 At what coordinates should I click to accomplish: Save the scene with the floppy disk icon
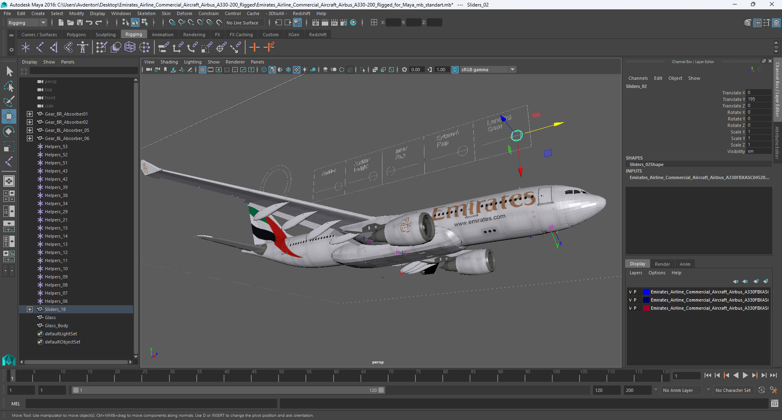tap(80, 23)
